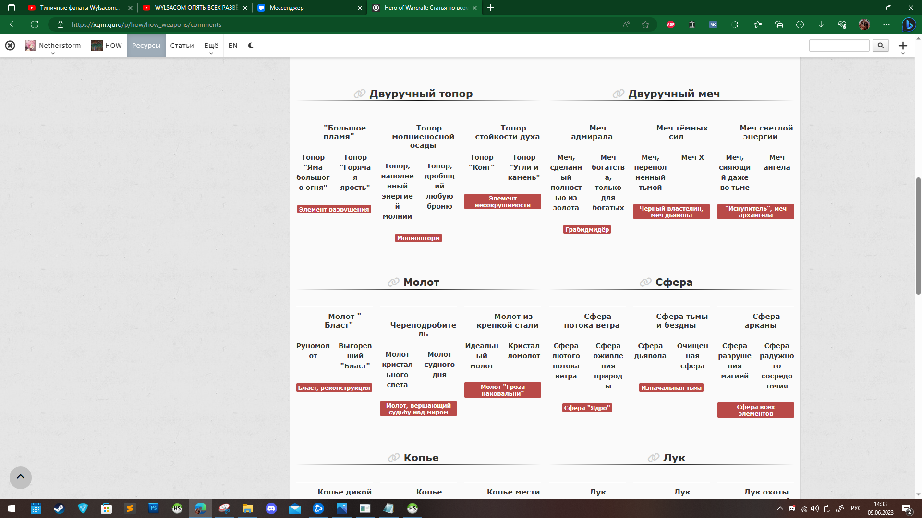
Task: Copy anchor link for Двуручный топор heading
Action: click(359, 94)
